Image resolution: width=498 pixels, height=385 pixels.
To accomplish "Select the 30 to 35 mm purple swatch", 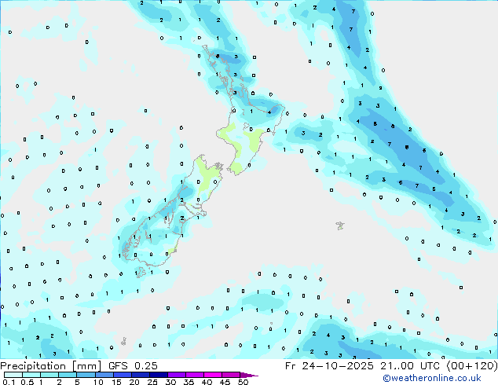I will pyautogui.click(x=177, y=375).
